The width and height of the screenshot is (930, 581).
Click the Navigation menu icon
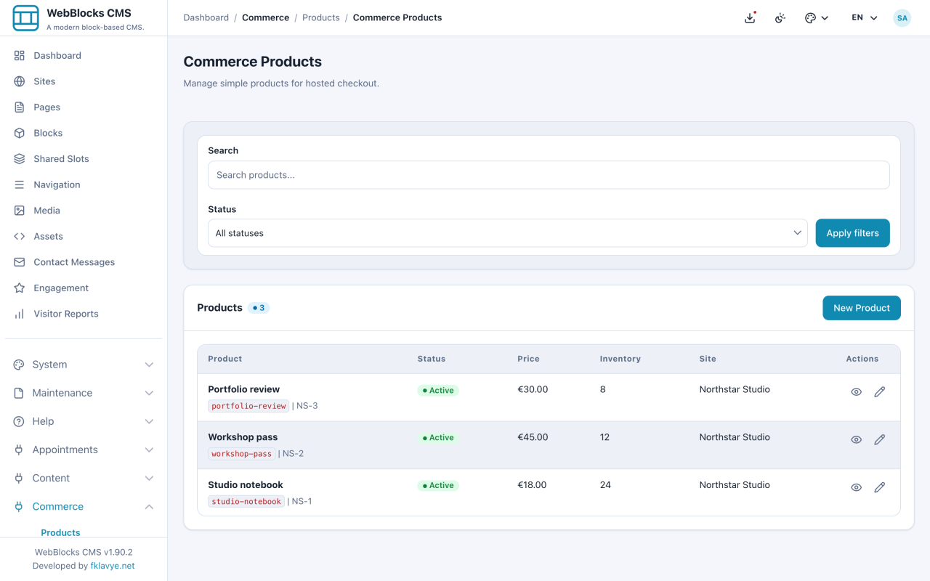tap(20, 184)
